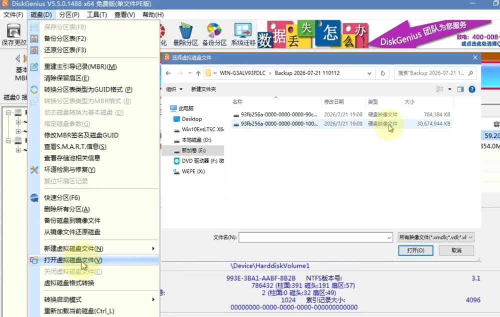Click the refresh icon beside the address bar
Image resolution: width=500 pixels, height=317 pixels.
382,73
